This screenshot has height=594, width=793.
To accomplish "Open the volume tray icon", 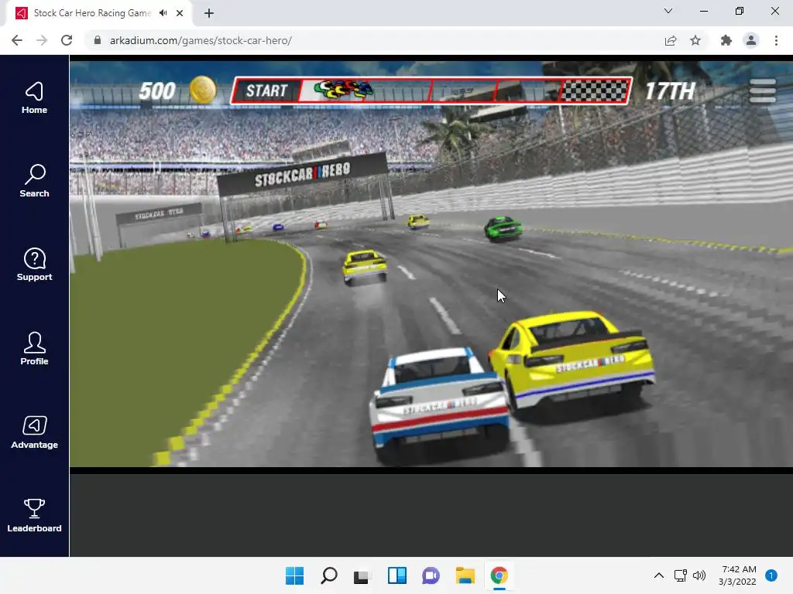I will [699, 575].
